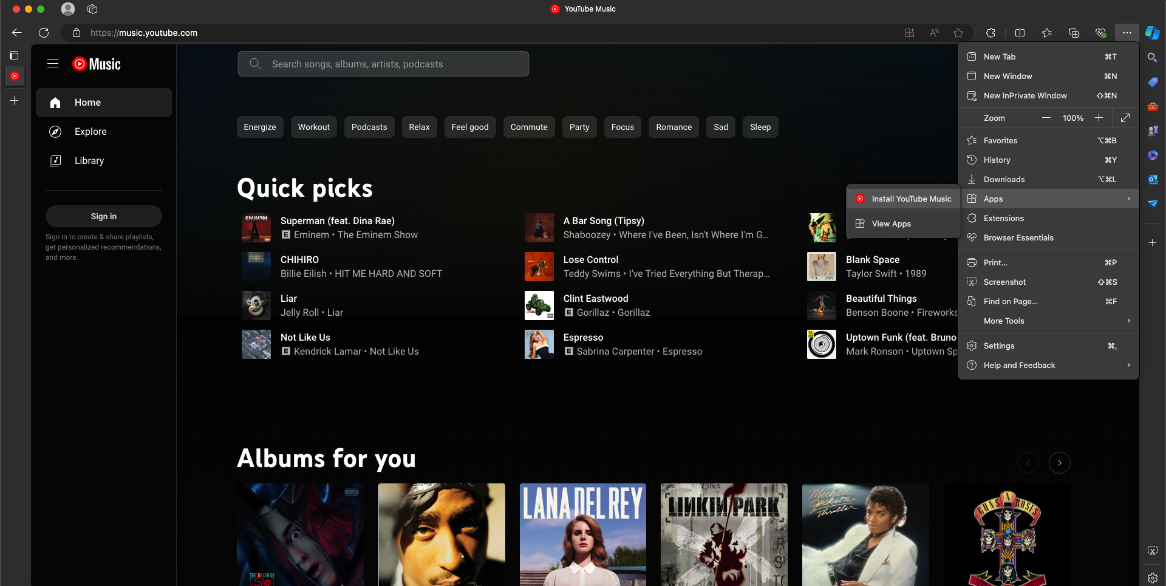Image resolution: width=1166 pixels, height=586 pixels.
Task: Open the profile avatar icon
Action: pos(68,9)
